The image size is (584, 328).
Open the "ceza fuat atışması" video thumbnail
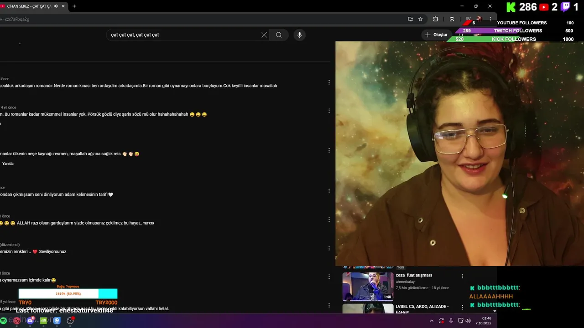(368, 287)
